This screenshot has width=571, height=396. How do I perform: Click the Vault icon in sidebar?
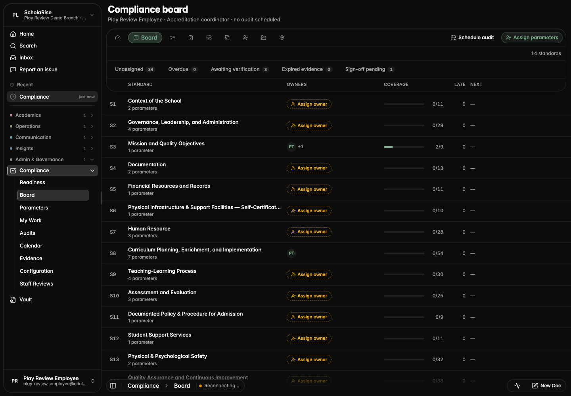point(13,300)
